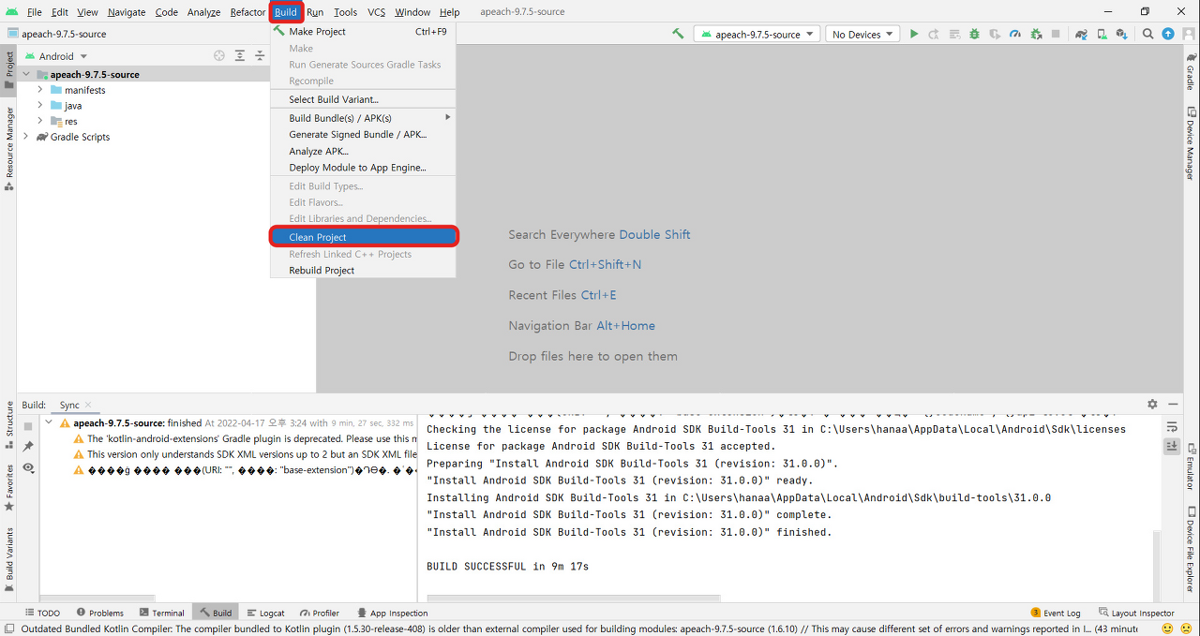Click the Debug app bug icon

click(x=974, y=34)
